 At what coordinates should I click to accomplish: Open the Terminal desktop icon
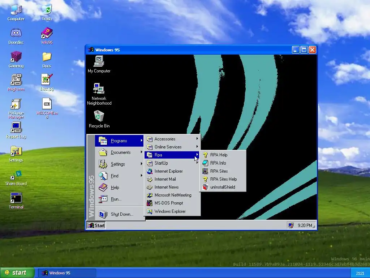[16, 201]
